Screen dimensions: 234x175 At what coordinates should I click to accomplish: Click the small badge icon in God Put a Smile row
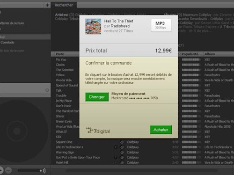pyautogui.click(x=116, y=157)
